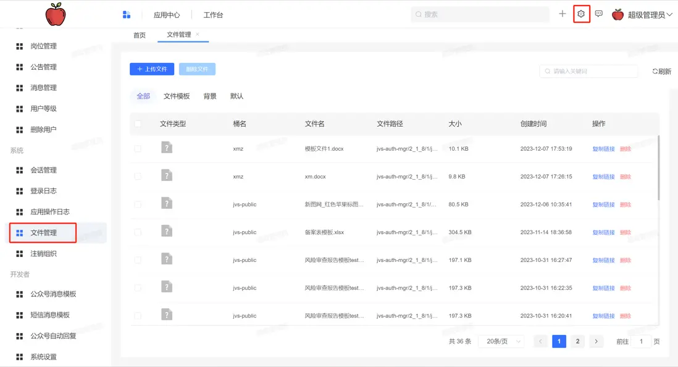
Task: Click the 上传文件 upload button
Action: [151, 69]
